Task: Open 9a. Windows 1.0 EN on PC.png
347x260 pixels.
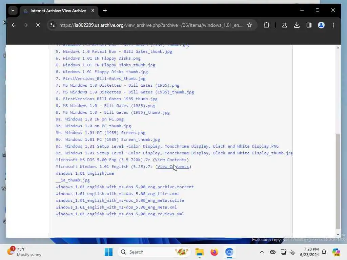Action: pos(89,119)
